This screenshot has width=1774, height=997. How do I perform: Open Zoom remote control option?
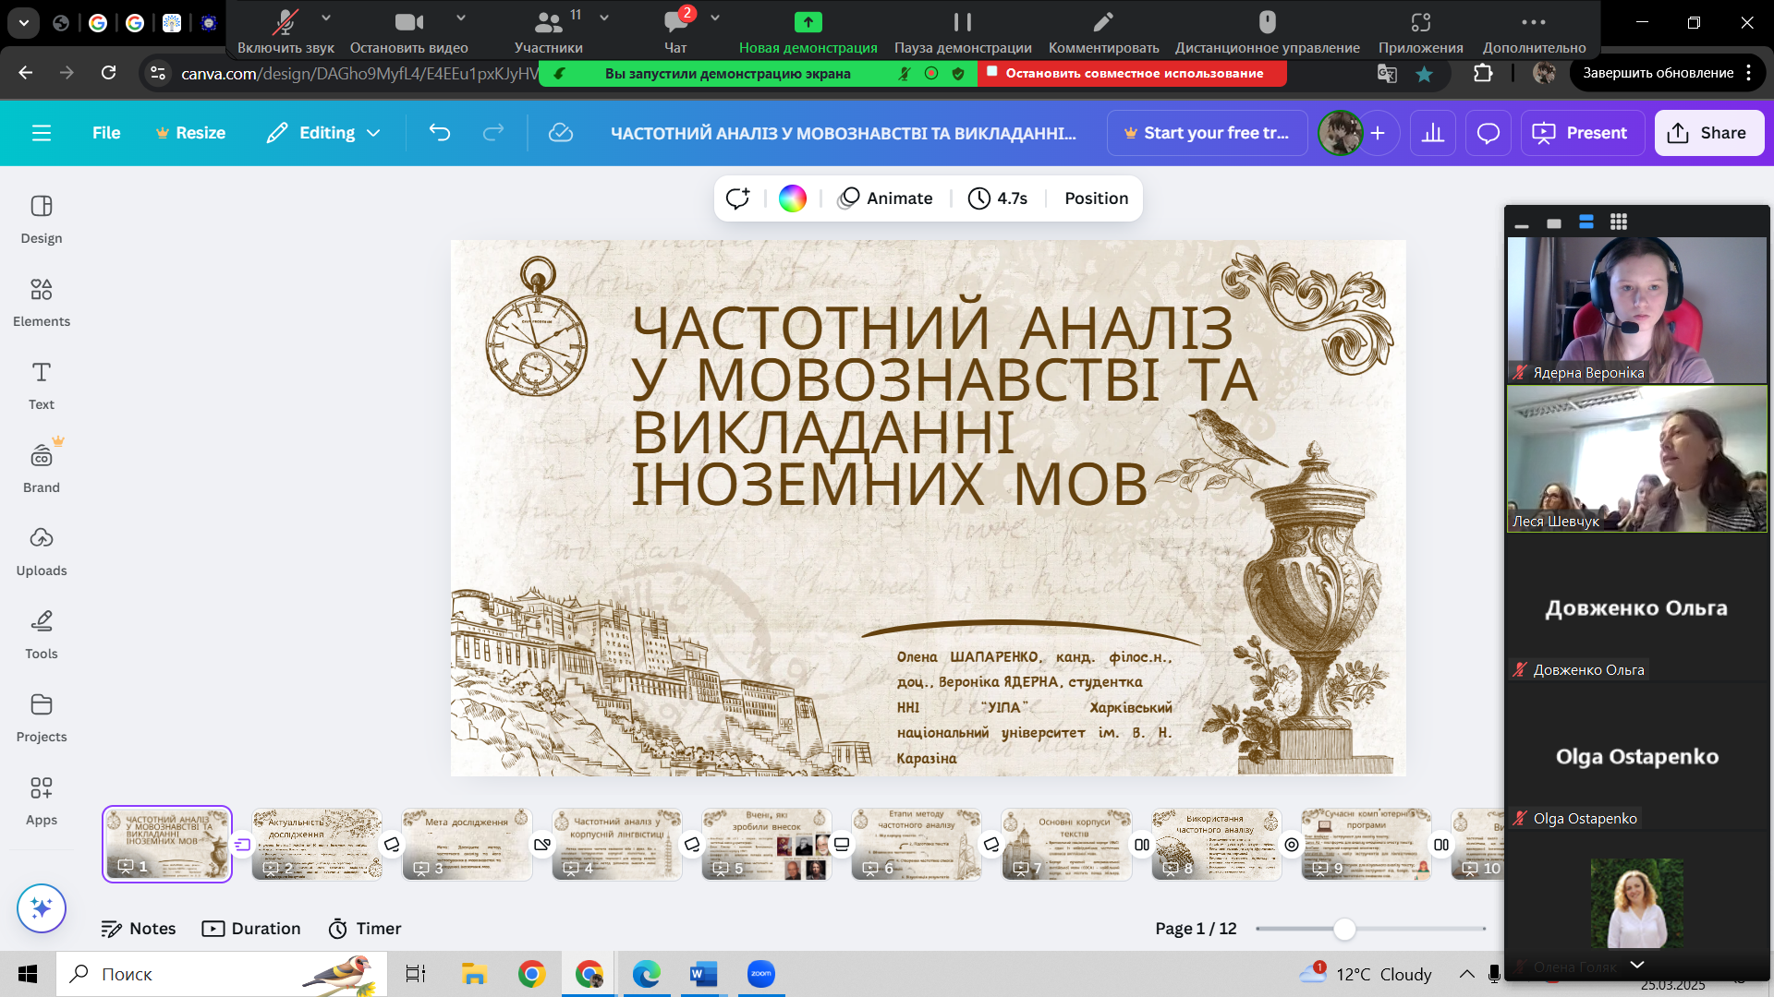[x=1267, y=30]
